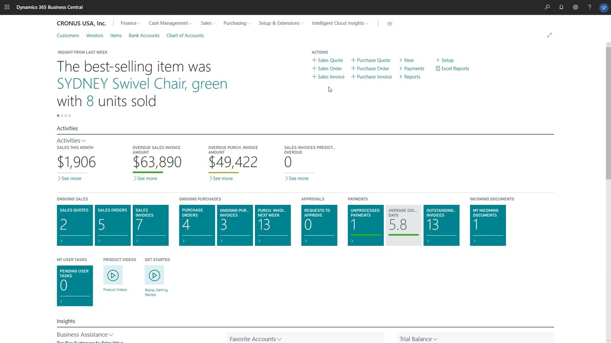
Task: Open the Ongoing Purchase Invoices tile
Action: tap(235, 225)
